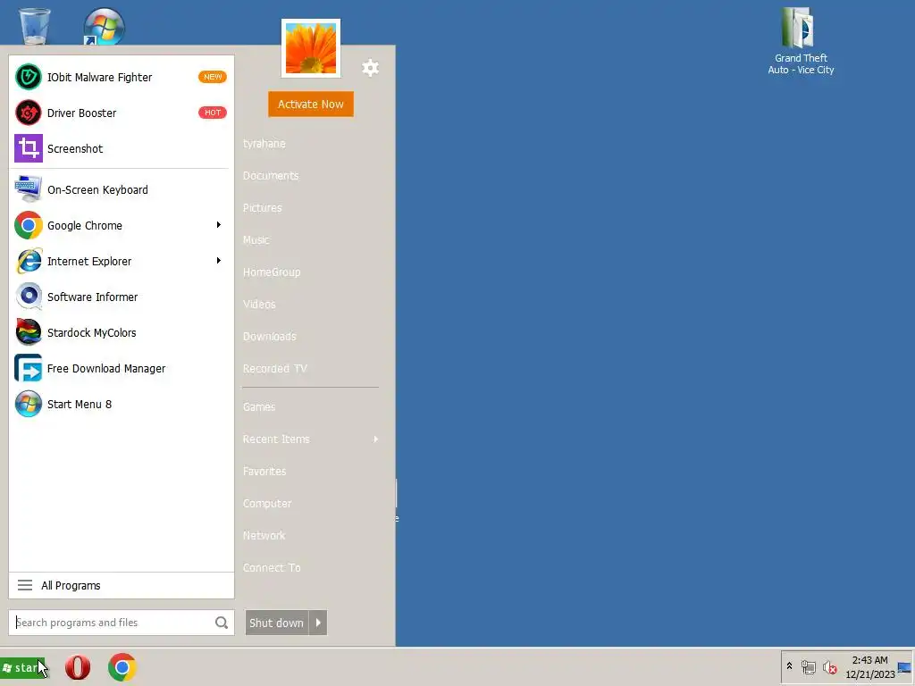Show hidden tray icons arrow

[x=790, y=666]
